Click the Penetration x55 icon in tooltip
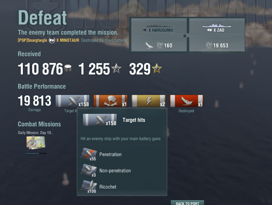Image resolution: width=272 pixels, height=205 pixels. (88, 154)
